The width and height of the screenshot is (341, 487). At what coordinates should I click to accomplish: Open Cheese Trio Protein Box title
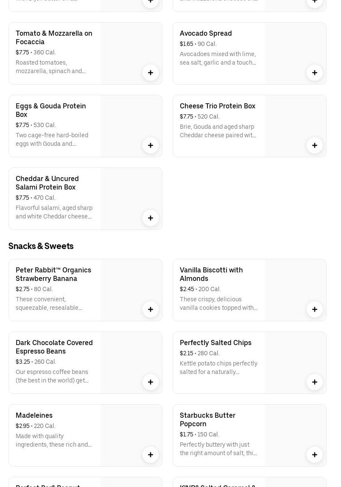(218, 106)
